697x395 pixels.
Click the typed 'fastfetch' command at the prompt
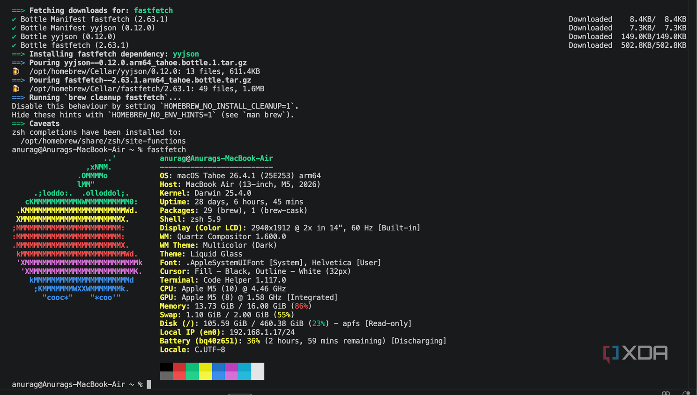tap(166, 150)
